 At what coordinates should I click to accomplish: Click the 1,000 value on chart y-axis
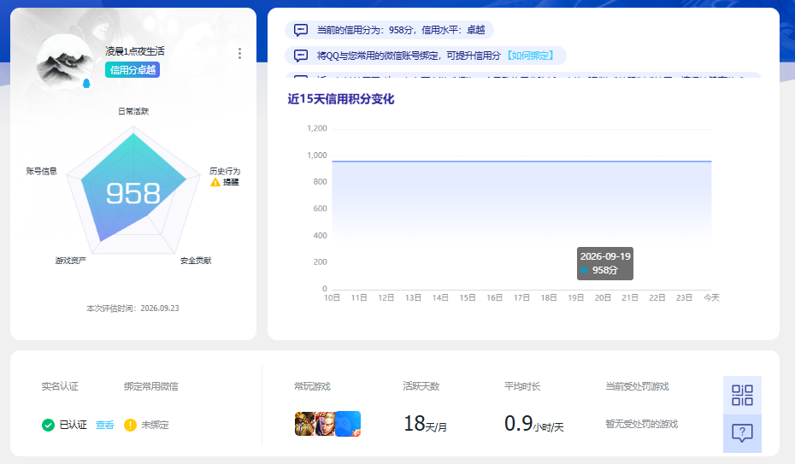pyautogui.click(x=317, y=156)
